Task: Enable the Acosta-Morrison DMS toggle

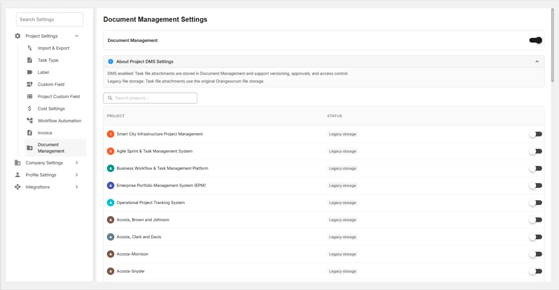Action: (x=536, y=254)
